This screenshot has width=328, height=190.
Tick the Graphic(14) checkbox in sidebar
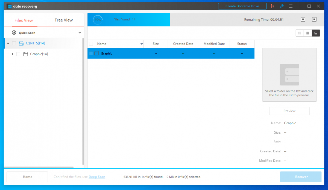(x=18, y=54)
